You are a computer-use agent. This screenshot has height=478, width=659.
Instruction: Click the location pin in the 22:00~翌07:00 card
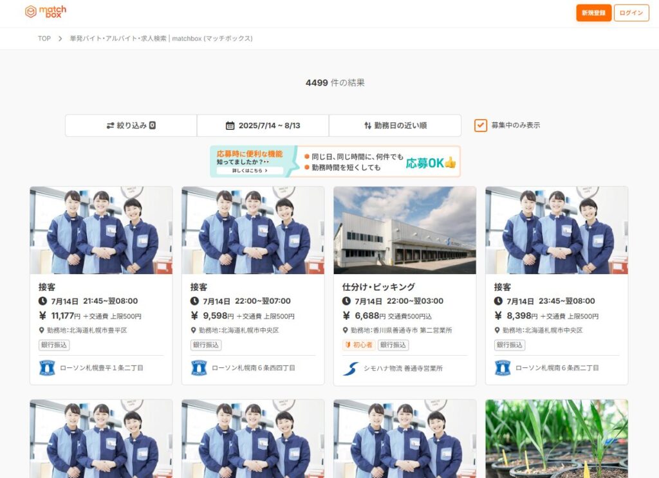click(x=193, y=331)
